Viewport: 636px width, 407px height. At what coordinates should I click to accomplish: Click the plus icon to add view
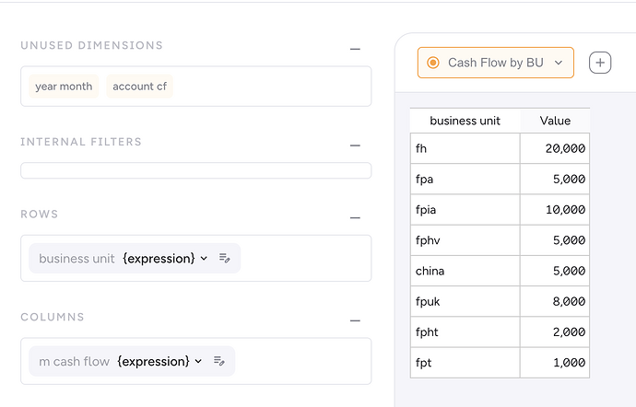[x=600, y=63]
